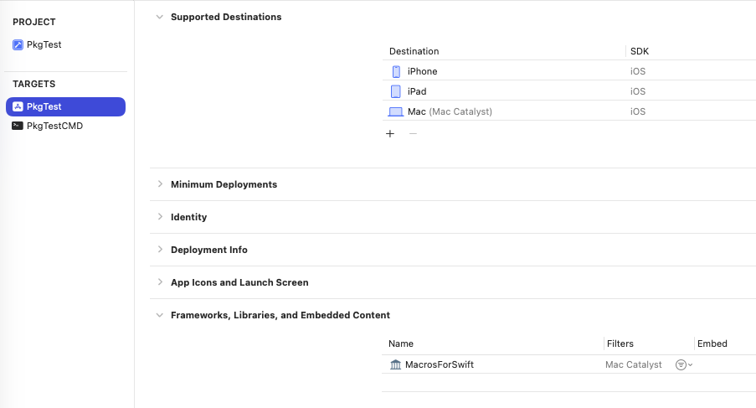Expand App Icons and Launch Screen section

click(x=159, y=282)
